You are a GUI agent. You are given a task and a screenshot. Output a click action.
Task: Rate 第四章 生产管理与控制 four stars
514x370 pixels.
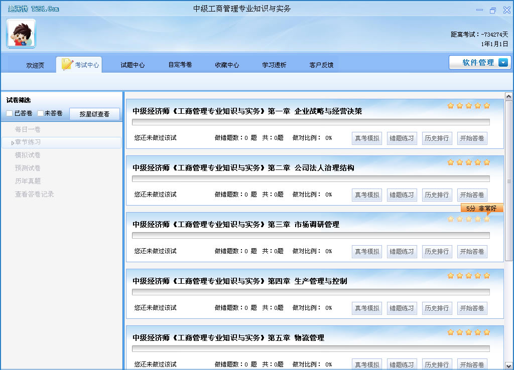(478, 275)
